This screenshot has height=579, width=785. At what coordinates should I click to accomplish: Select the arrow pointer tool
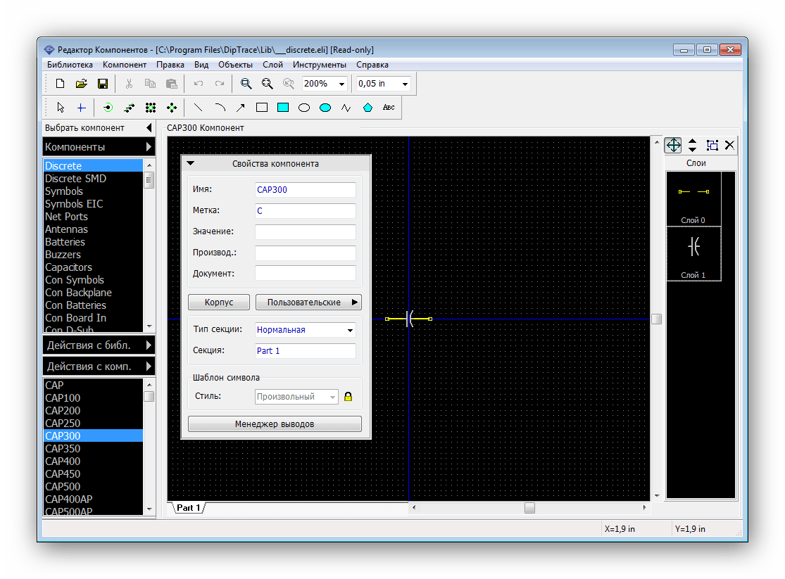click(x=61, y=108)
